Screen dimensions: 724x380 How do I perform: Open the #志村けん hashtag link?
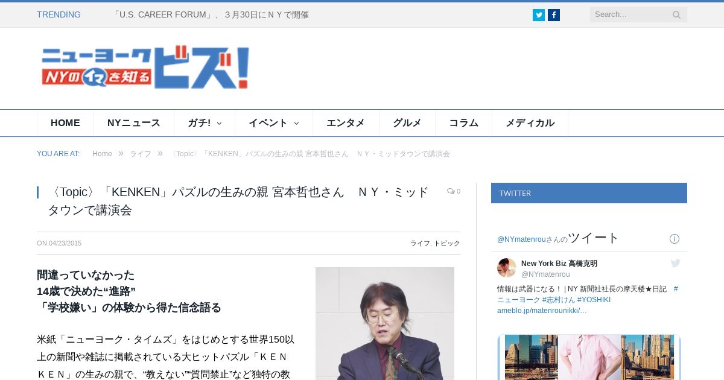558,300
